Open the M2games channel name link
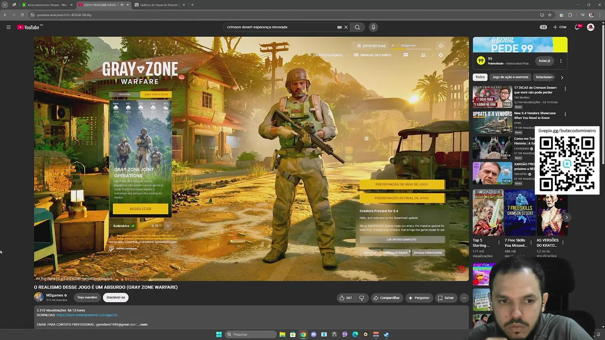 coord(54,296)
